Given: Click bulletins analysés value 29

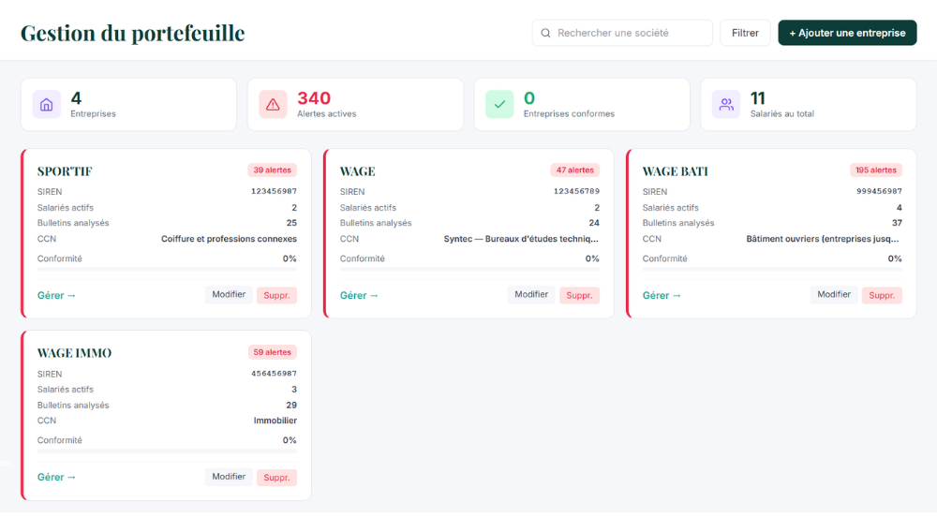Looking at the screenshot, I should tap(291, 406).
